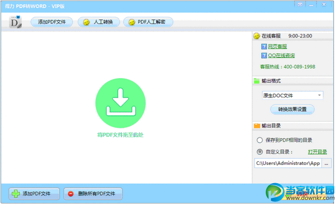Click bottom 添加PDF文件 button with plus

click(x=34, y=193)
